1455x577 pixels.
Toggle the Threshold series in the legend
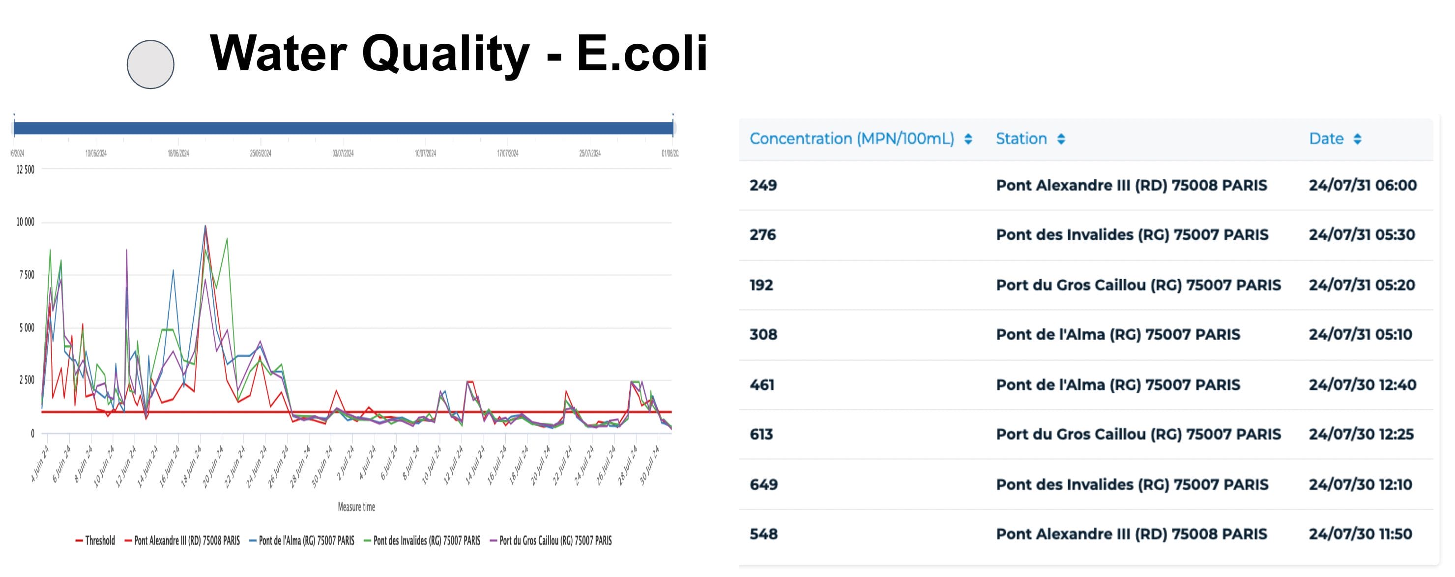click(x=95, y=540)
